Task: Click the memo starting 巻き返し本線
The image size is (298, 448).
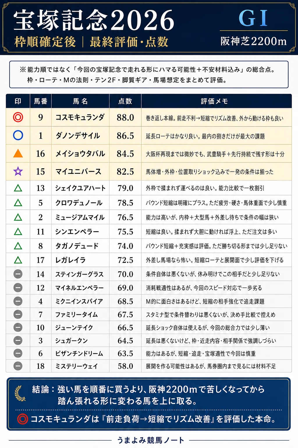Action: [x=214, y=118]
